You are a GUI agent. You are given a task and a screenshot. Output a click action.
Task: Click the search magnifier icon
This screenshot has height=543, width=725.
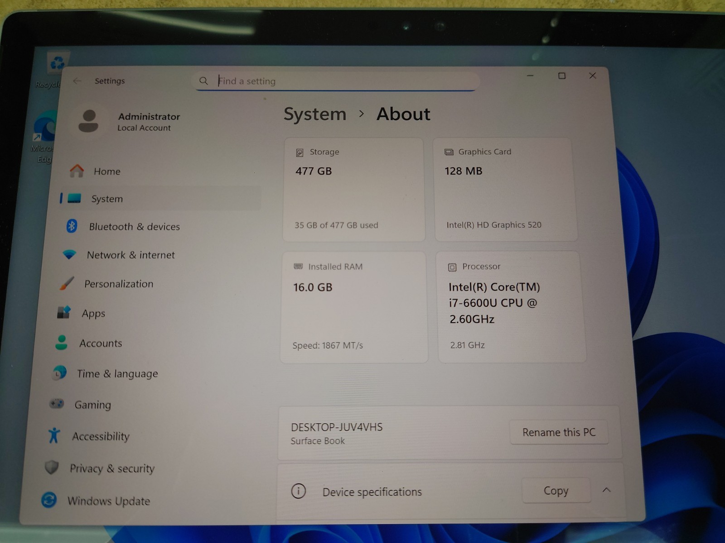point(203,81)
